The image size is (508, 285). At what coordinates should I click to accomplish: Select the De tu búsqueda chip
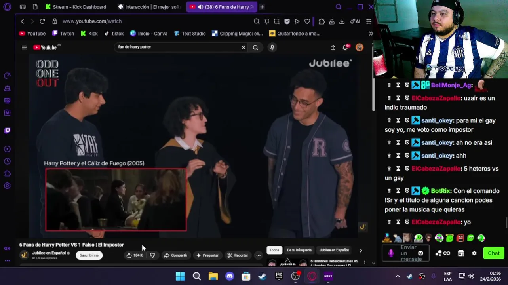click(299, 250)
